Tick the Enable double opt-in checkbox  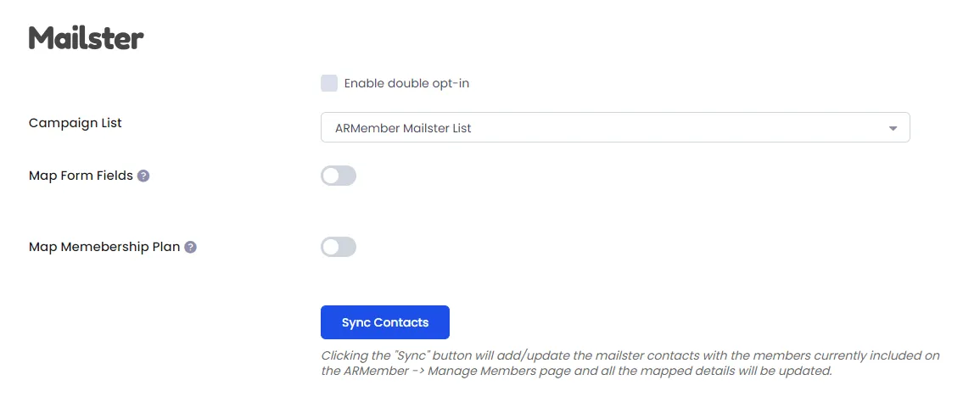pos(329,83)
